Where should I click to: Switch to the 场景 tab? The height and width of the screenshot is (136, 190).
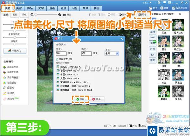(63, 8)
